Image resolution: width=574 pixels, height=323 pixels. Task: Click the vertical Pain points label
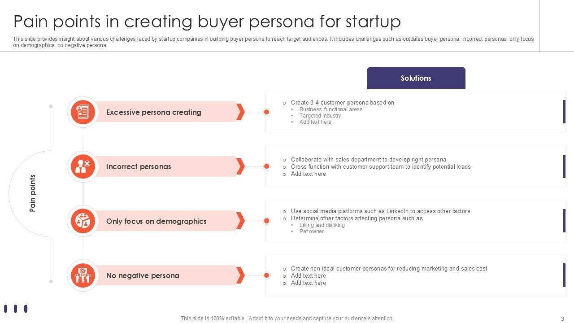click(x=33, y=193)
